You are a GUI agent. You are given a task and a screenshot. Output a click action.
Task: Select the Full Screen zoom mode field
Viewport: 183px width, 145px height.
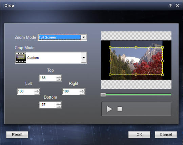pos(60,37)
